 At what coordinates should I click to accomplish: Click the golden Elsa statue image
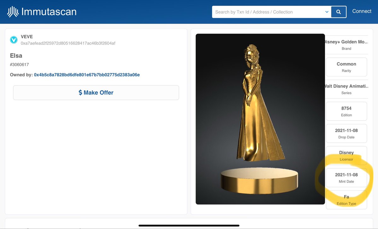260,119
